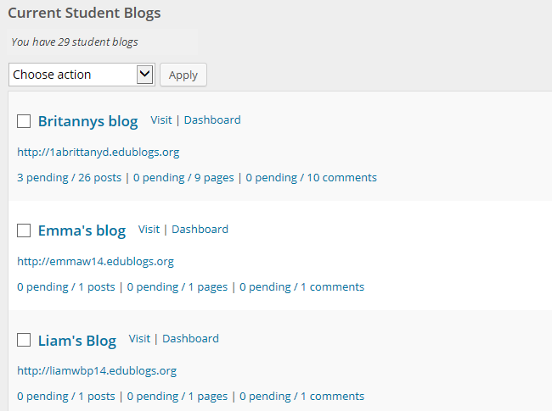View Liam's 0 pending / 1 comments
The height and width of the screenshot is (411, 552).
[x=301, y=396]
